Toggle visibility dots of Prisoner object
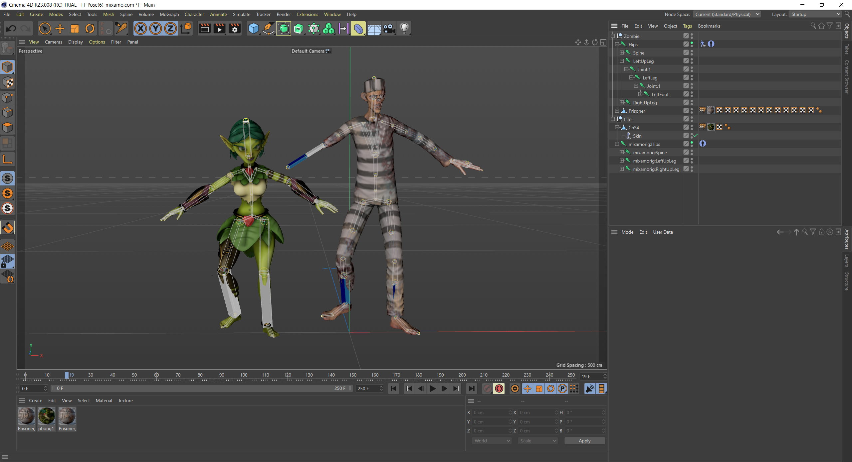Image resolution: width=852 pixels, height=462 pixels. point(692,111)
